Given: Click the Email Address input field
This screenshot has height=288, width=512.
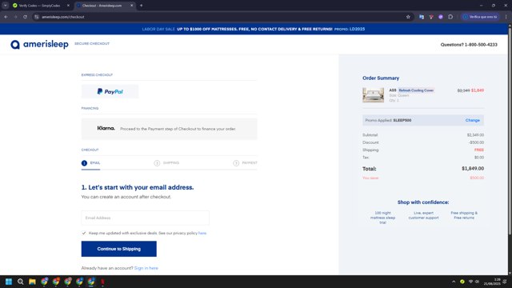Looking at the screenshot, I should coord(146,218).
